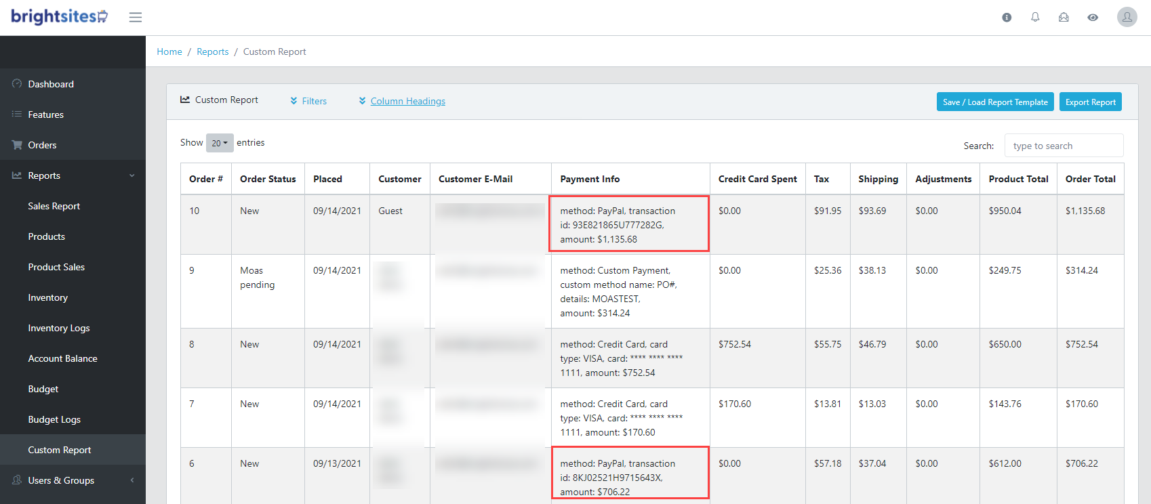Expand the Column Headings section
The height and width of the screenshot is (504, 1151).
[x=402, y=101]
